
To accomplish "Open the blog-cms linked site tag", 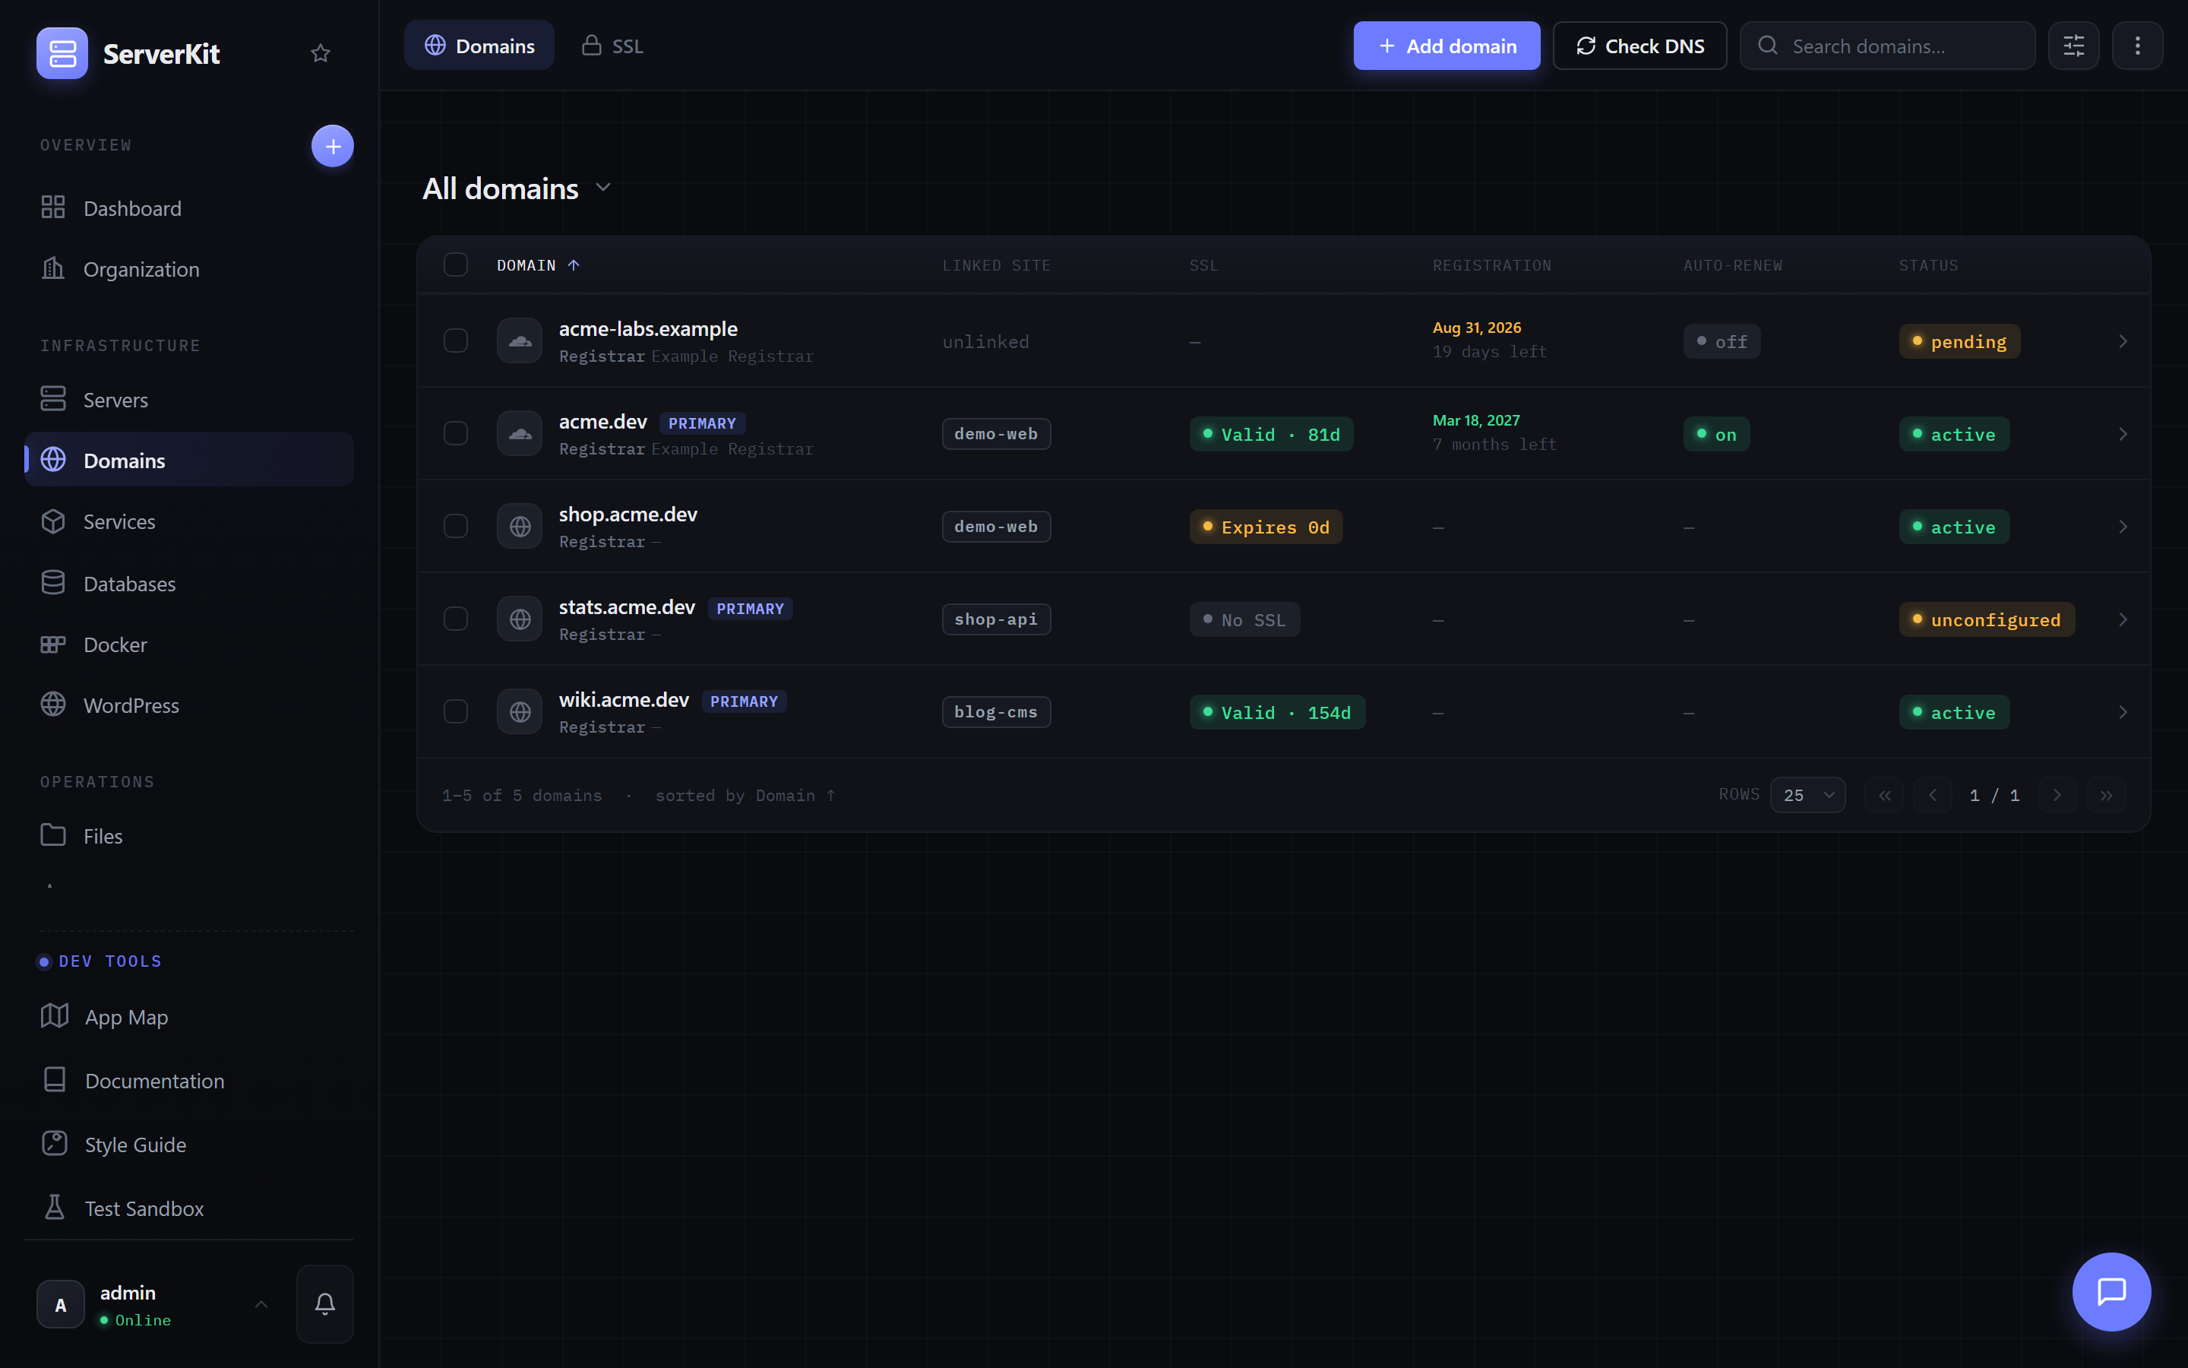I will point(996,712).
